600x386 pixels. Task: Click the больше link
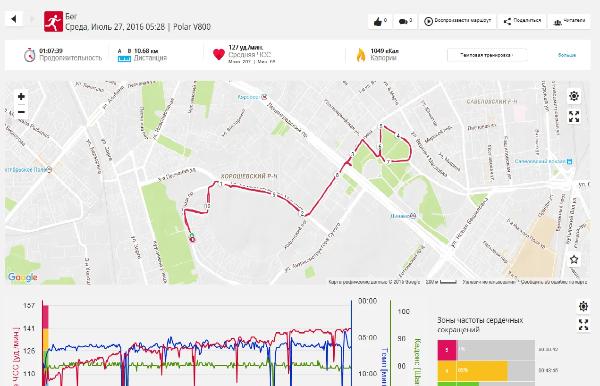click(567, 55)
